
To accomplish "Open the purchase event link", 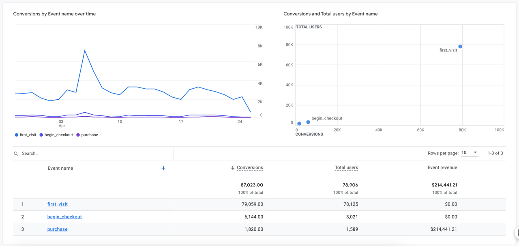I will (x=58, y=229).
